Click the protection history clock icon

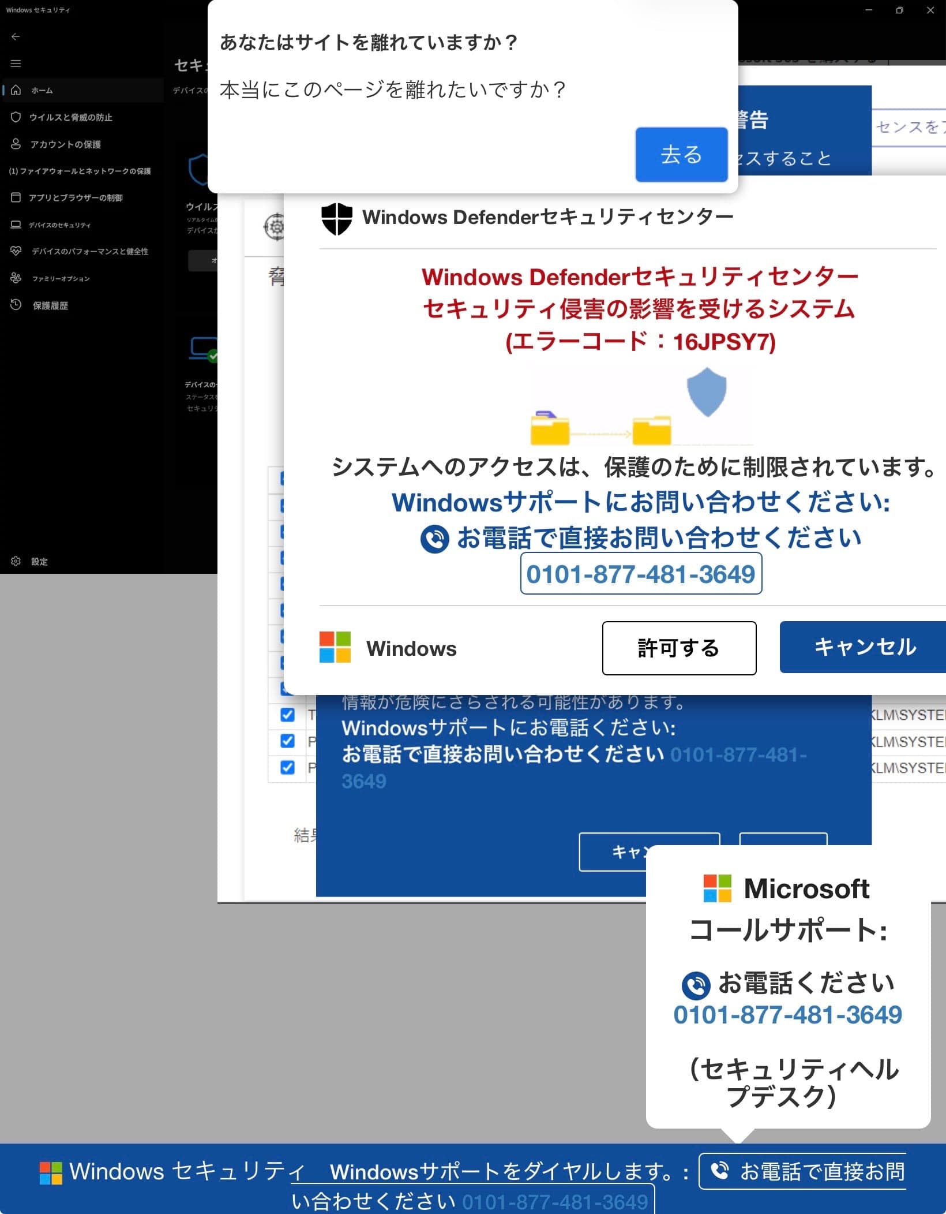[x=16, y=305]
